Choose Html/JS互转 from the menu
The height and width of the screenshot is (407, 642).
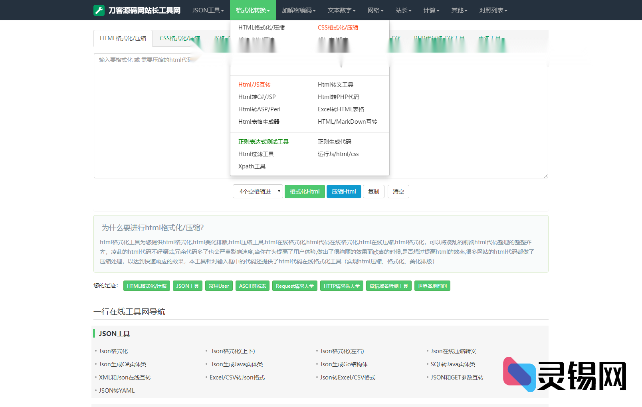click(254, 85)
